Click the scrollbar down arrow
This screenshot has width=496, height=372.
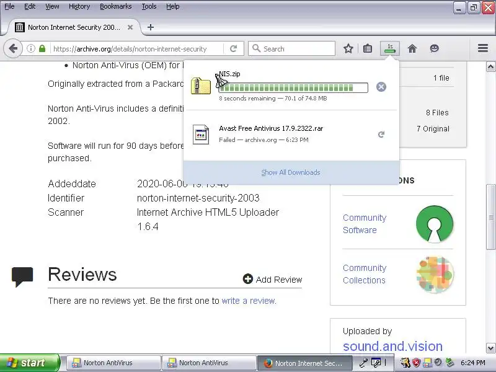490,348
